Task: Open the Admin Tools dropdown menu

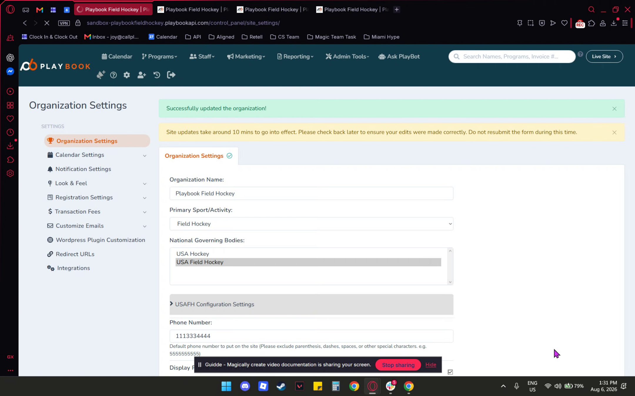Action: tap(347, 57)
